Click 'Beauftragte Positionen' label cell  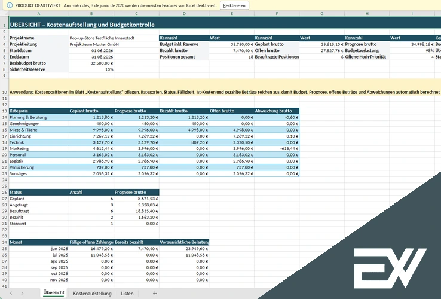pyautogui.click(x=277, y=57)
